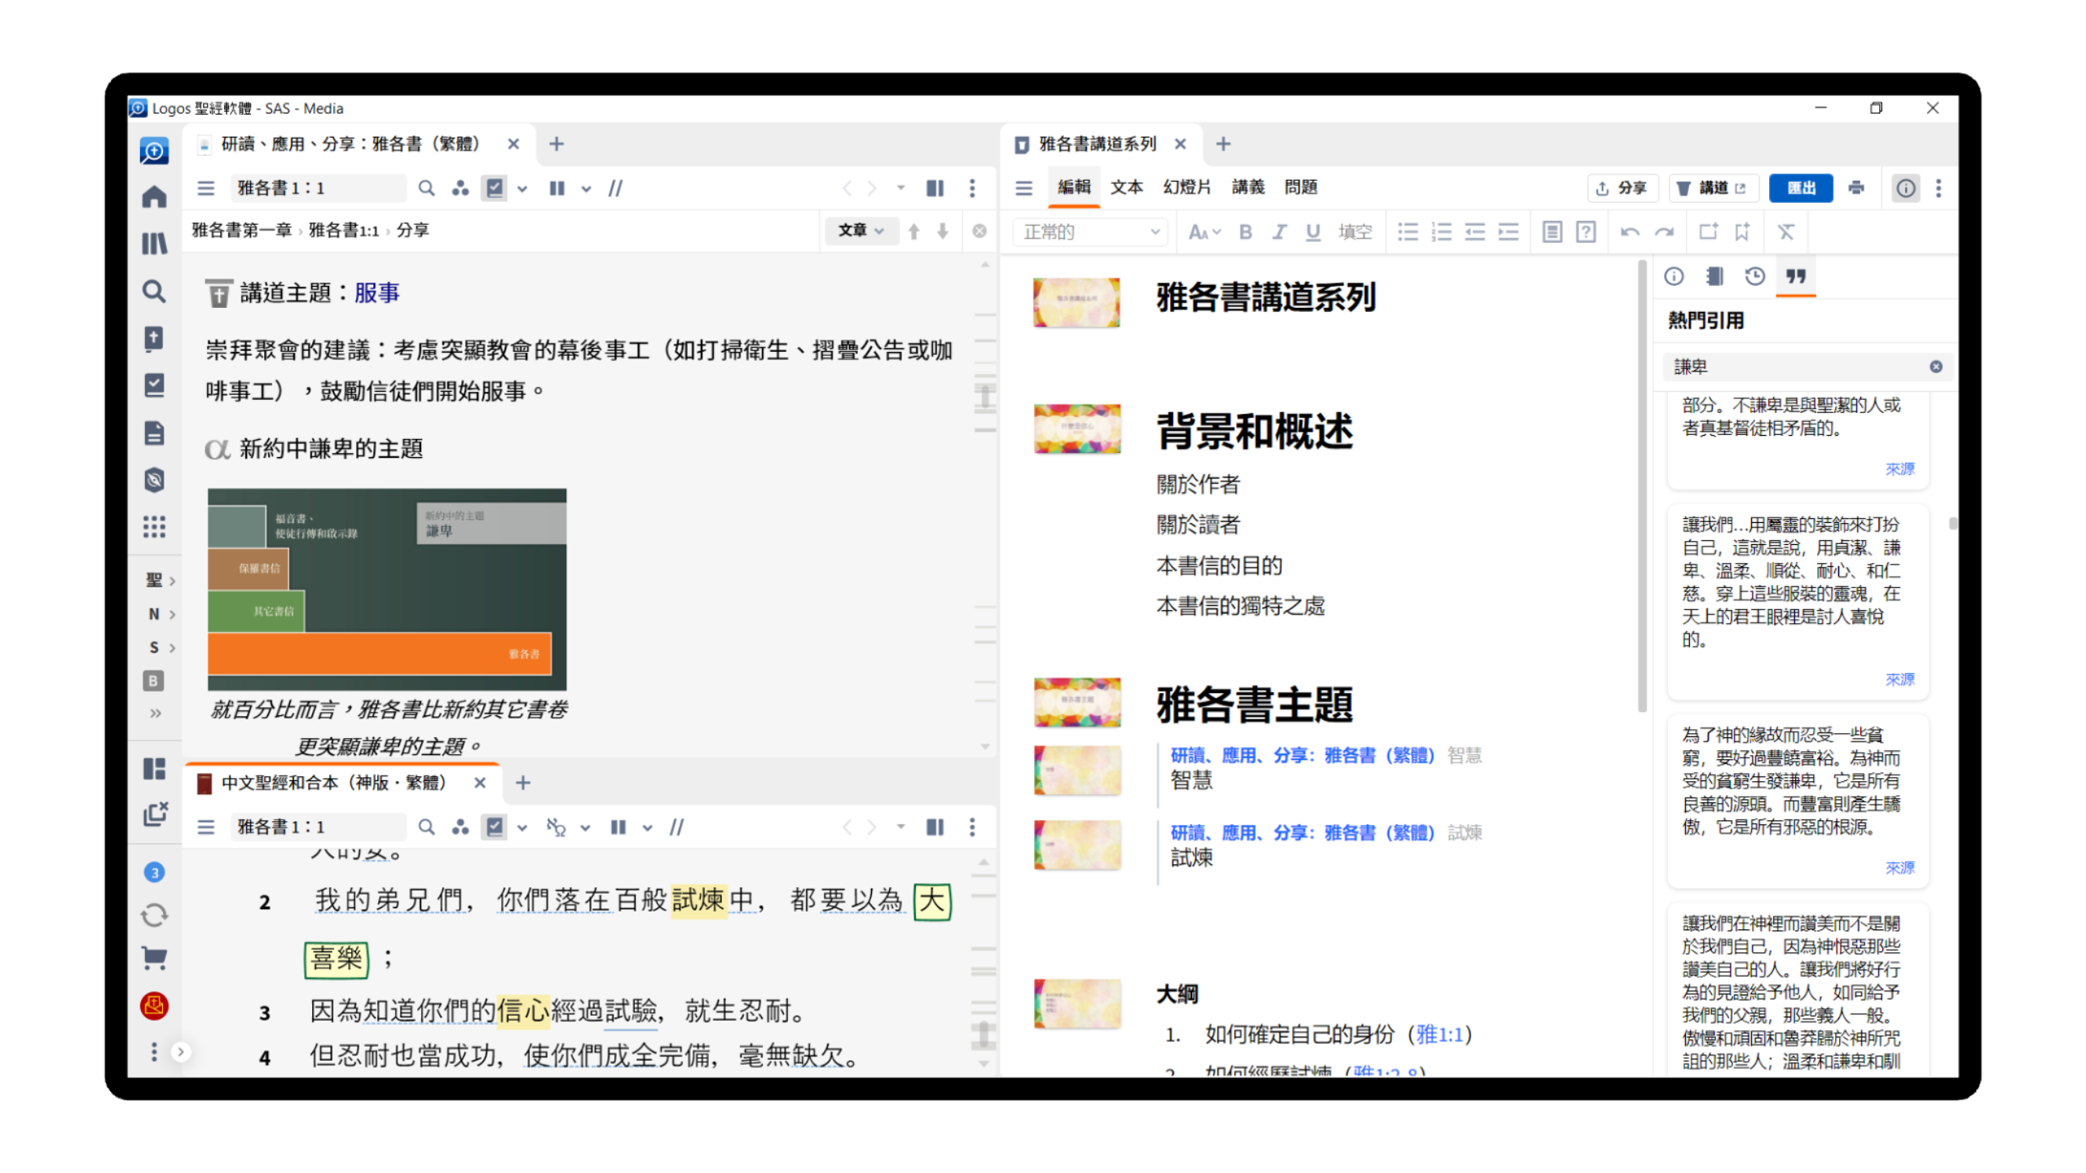
Task: Toggle multi-column view in top-left panel
Action: (557, 188)
